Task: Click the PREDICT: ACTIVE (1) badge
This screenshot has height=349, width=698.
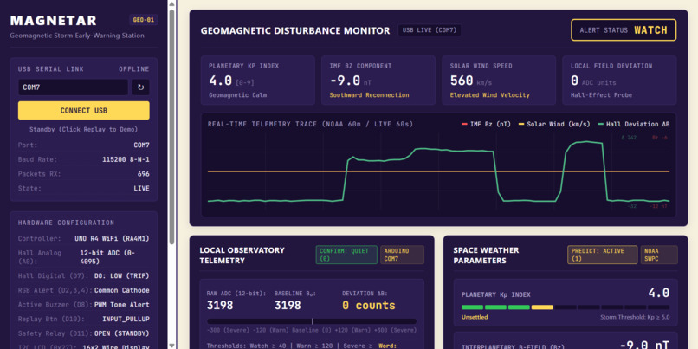Action: coord(602,255)
